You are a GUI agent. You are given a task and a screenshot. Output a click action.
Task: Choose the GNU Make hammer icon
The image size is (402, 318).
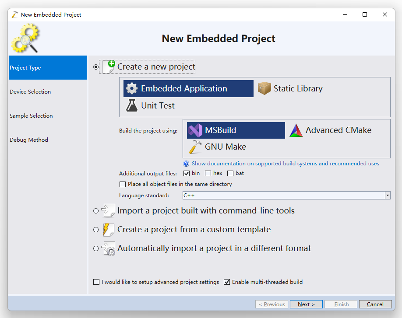(195, 147)
